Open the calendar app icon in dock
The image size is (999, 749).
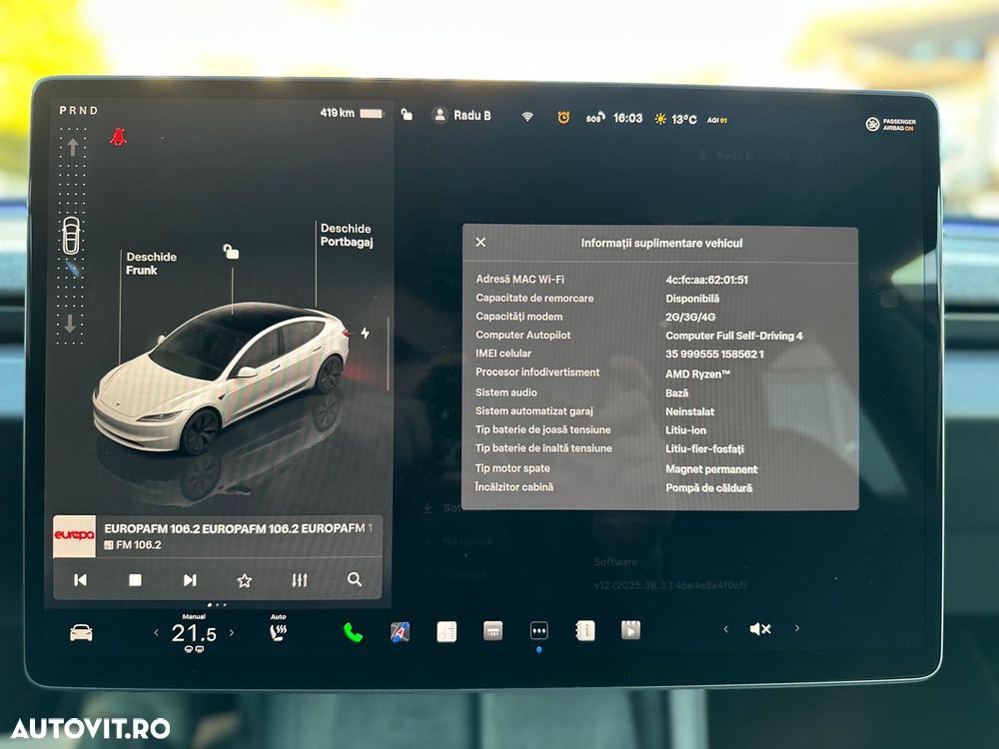494,630
